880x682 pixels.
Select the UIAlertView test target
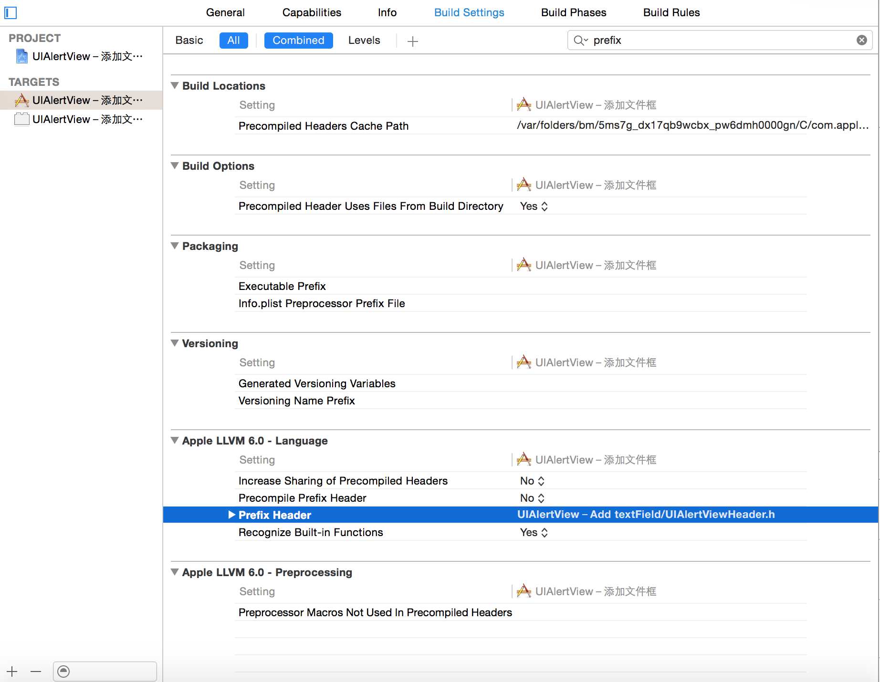(x=81, y=119)
